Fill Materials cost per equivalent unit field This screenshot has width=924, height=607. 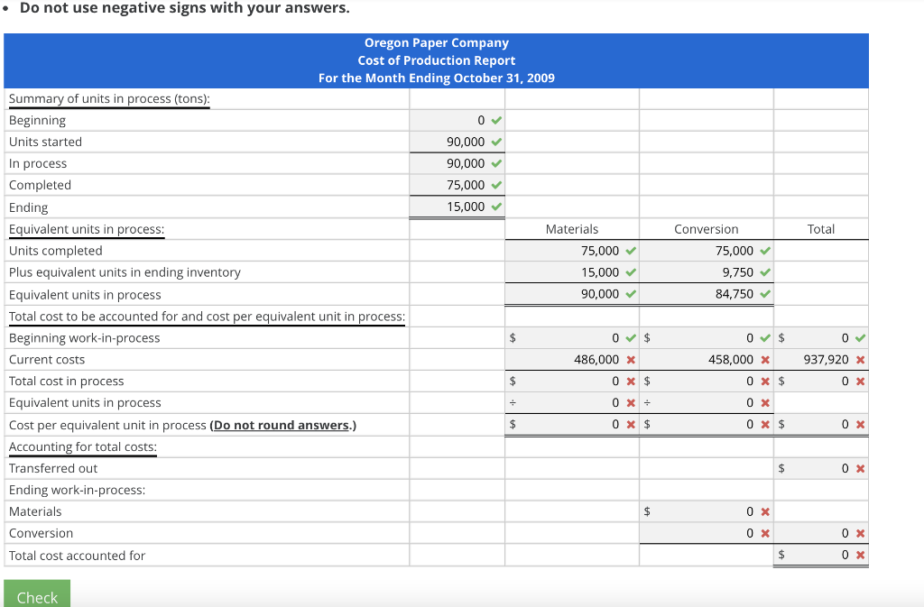pos(571,425)
